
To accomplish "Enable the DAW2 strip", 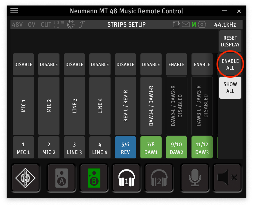I will point(176,64).
